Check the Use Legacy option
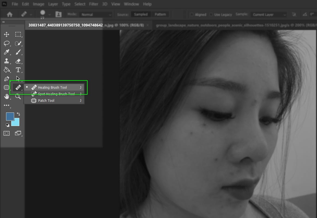This screenshot has height=218, width=317. pyautogui.click(x=211, y=14)
